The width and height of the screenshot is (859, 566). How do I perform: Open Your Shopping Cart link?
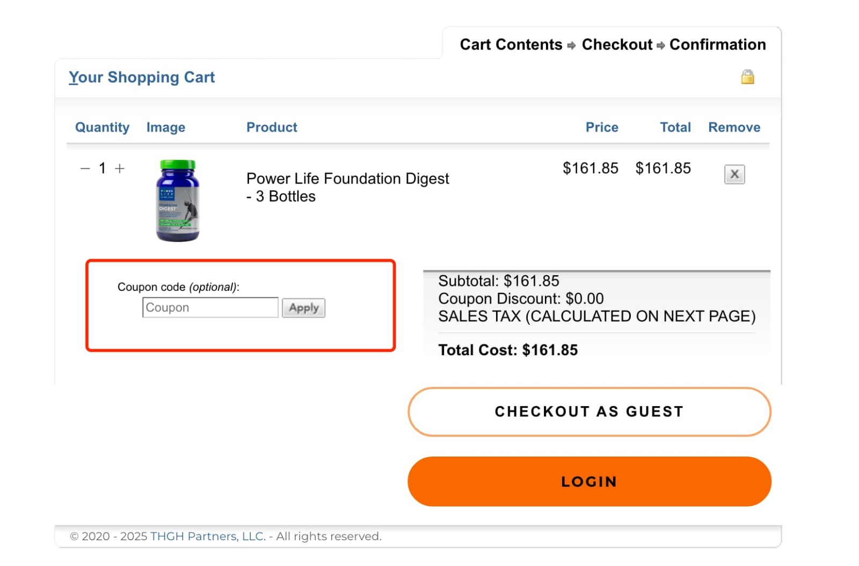pos(141,77)
